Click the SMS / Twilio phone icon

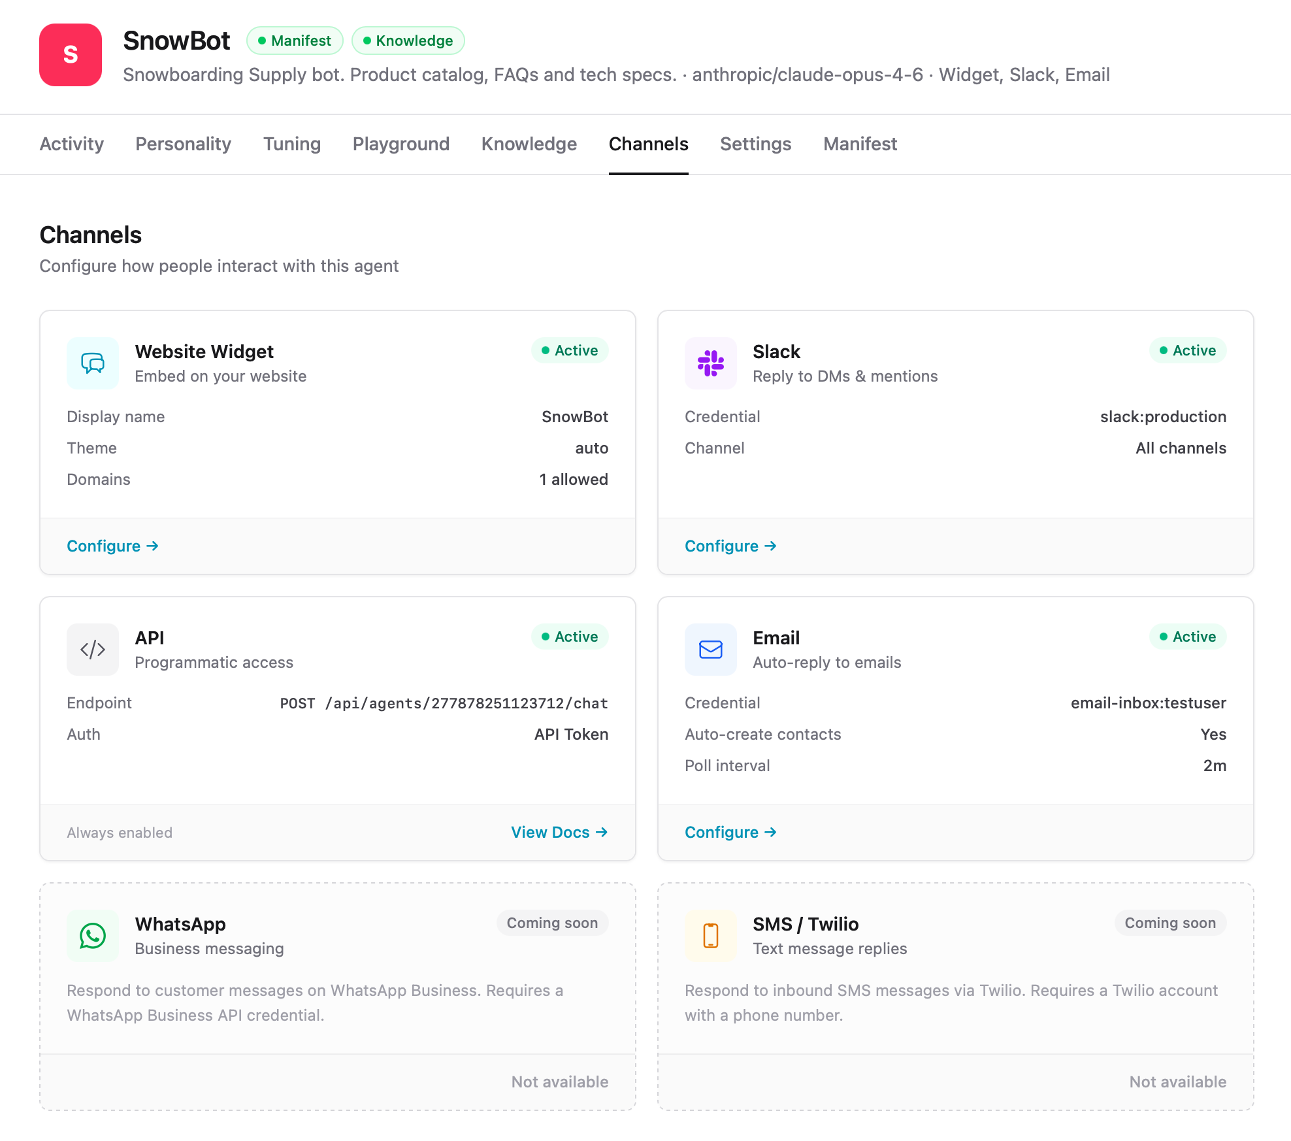[710, 935]
